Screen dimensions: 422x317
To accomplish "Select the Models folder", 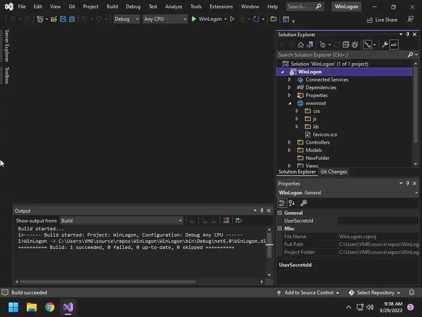I will pyautogui.click(x=314, y=150).
